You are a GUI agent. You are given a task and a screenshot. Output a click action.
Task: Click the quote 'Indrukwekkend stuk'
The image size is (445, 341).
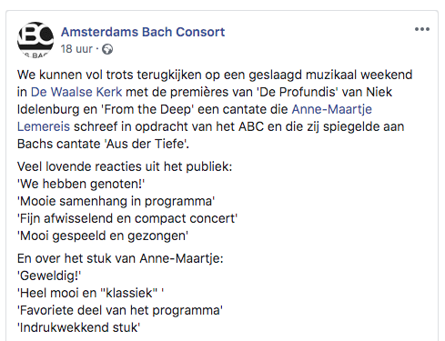[79, 327]
